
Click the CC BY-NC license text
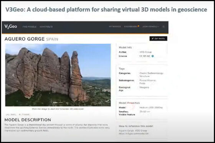tap(145, 56)
